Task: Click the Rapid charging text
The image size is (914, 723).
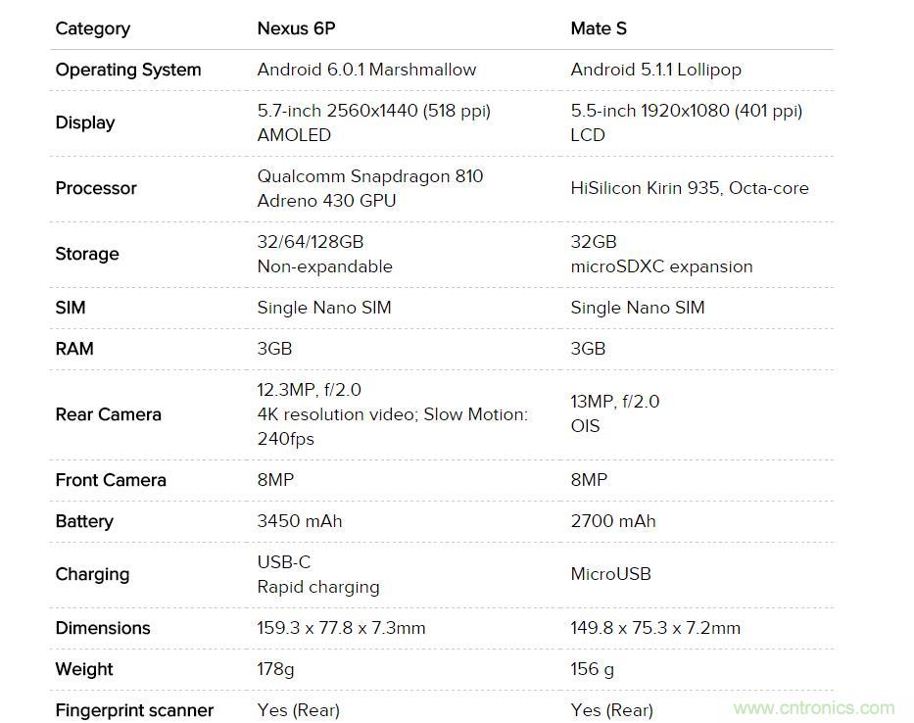Action: (318, 587)
